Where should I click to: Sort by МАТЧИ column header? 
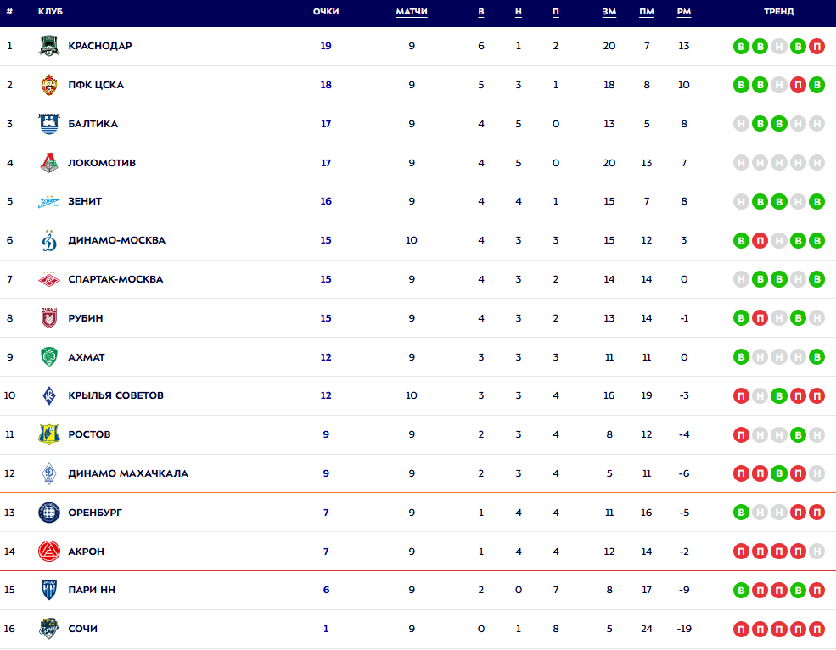412,12
